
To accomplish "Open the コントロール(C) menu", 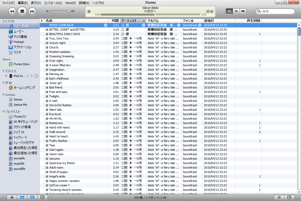I will (x=53, y=3).
